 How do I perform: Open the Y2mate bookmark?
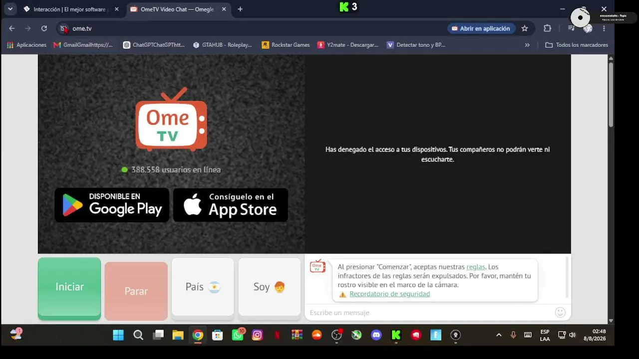pyautogui.click(x=348, y=45)
